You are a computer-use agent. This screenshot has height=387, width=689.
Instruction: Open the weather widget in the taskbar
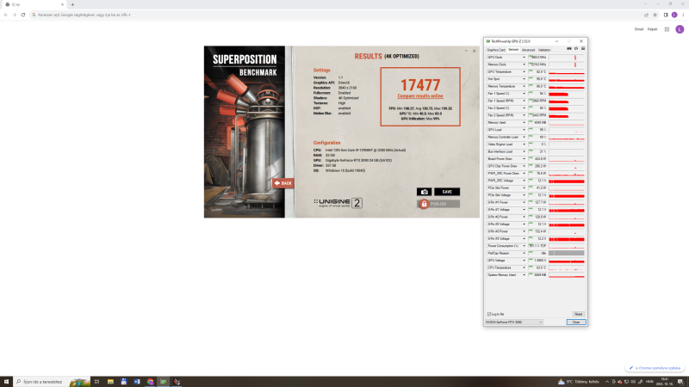[578, 382]
